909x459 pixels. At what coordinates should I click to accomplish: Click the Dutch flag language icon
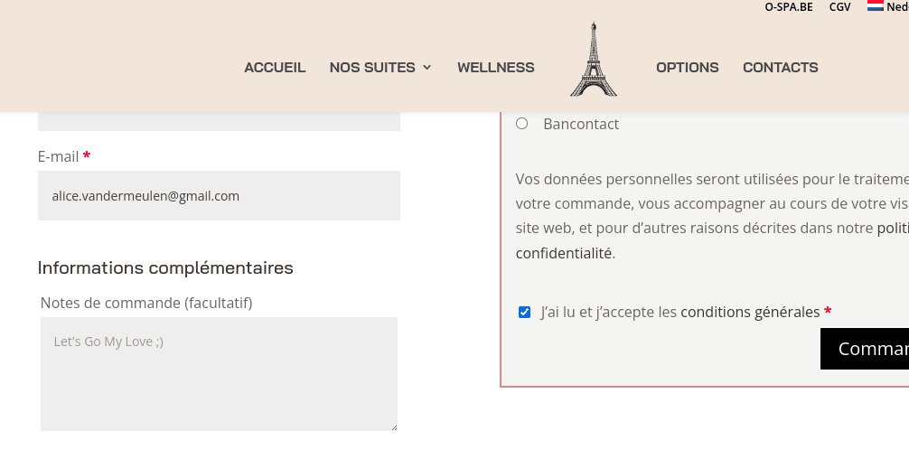(x=876, y=5)
